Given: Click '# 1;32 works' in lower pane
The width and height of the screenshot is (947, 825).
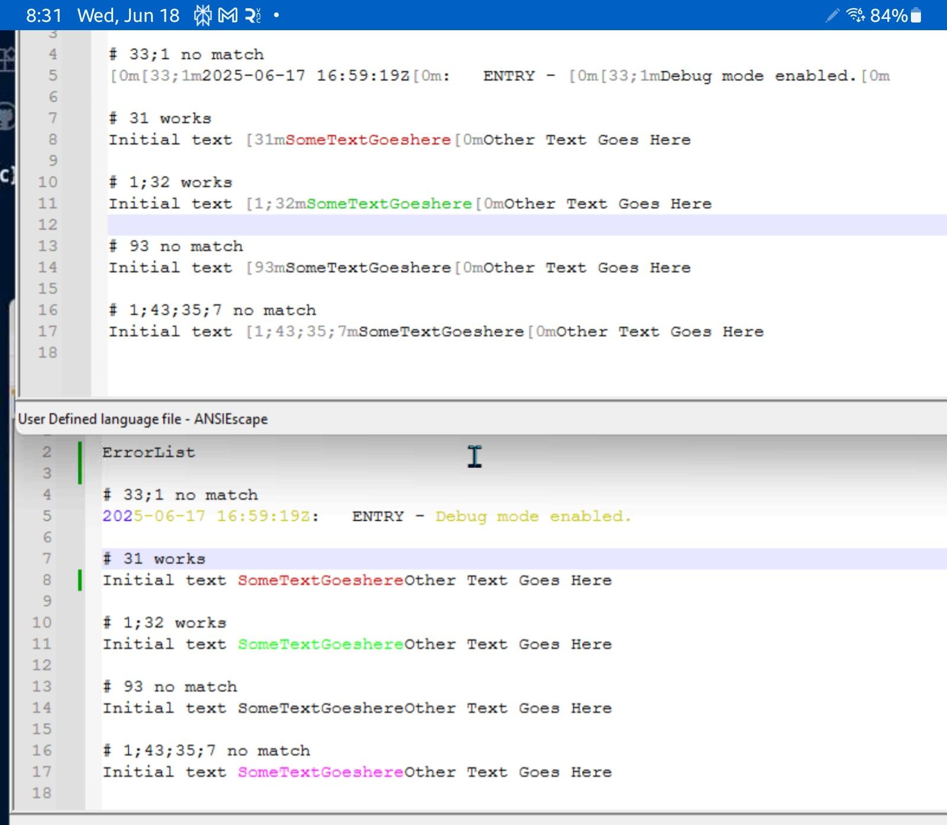Looking at the screenshot, I should click(x=165, y=623).
